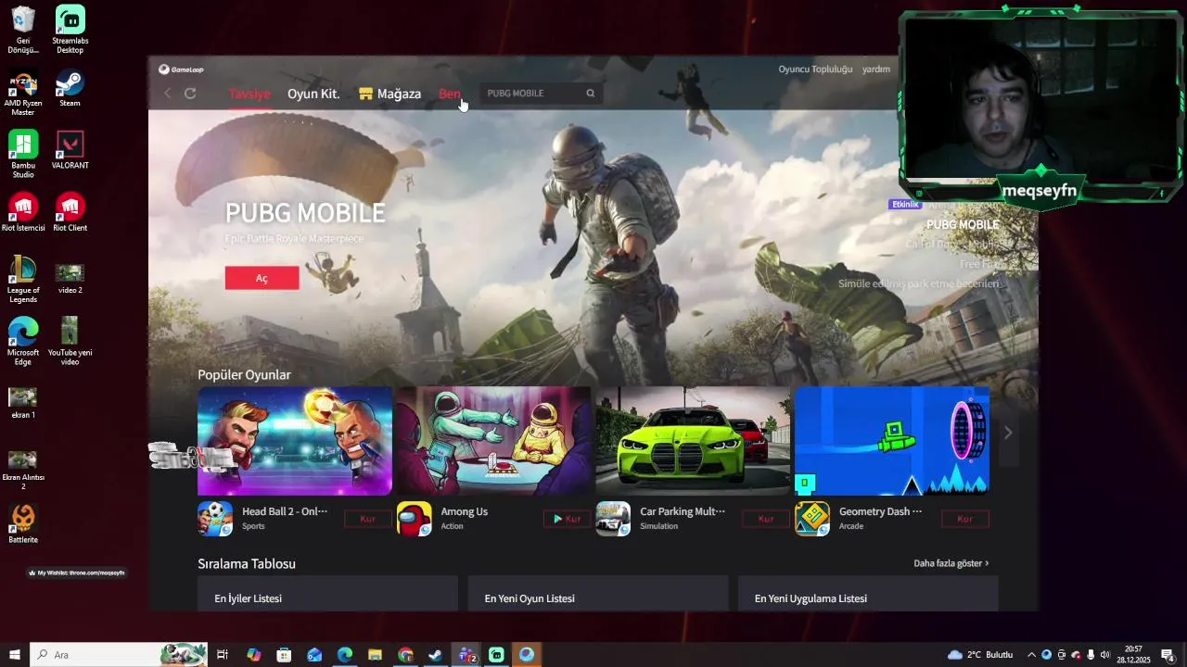Launch League of Legends shortcut

[x=23, y=279]
